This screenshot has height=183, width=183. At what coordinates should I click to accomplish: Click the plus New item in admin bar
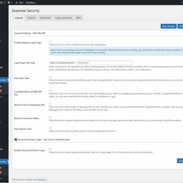tap(19, 3)
